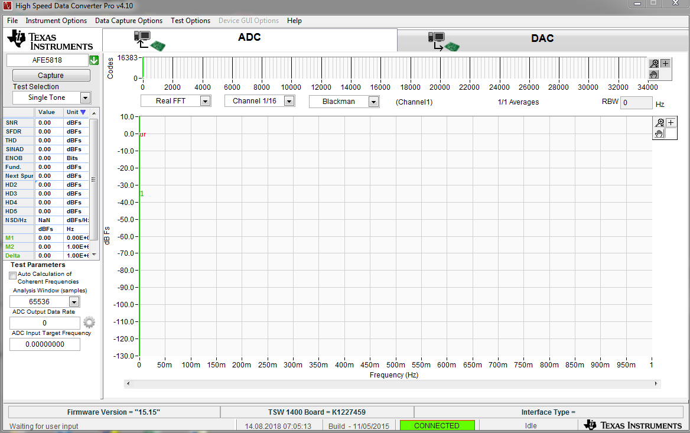Click the AFE5818 device name field
This screenshot has width=690, height=433.
click(x=47, y=60)
